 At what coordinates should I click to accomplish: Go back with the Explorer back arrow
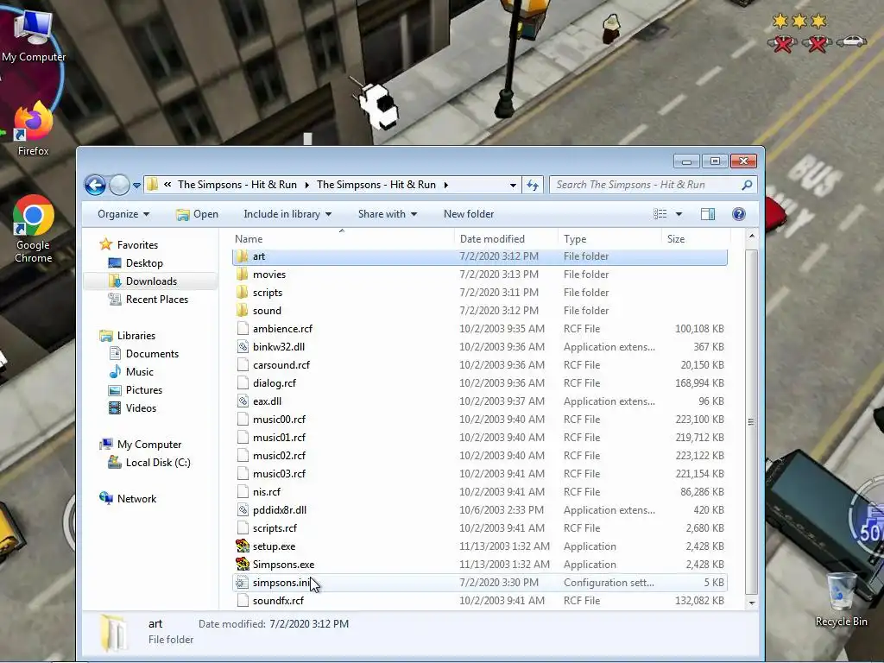pyautogui.click(x=95, y=185)
